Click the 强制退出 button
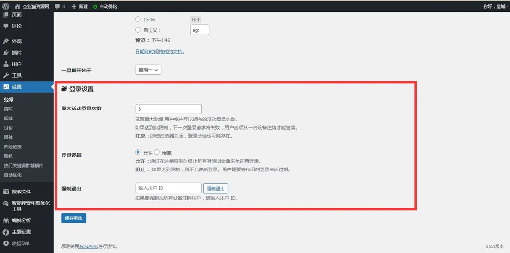This screenshot has width=510, height=253. pyautogui.click(x=216, y=188)
